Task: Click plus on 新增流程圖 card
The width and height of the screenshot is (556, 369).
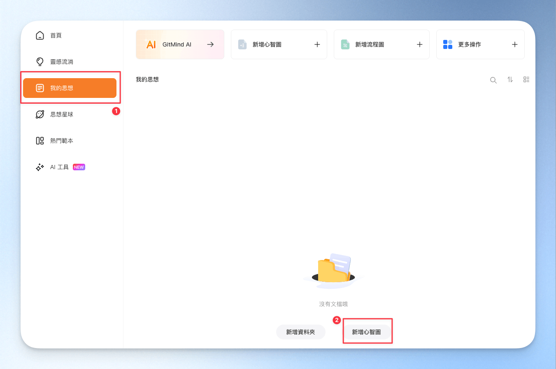Action: [420, 44]
